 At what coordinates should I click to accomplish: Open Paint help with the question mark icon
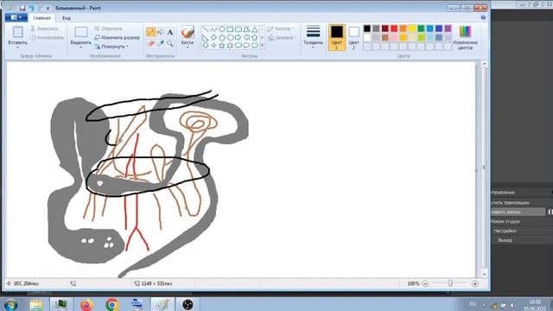[x=483, y=17]
